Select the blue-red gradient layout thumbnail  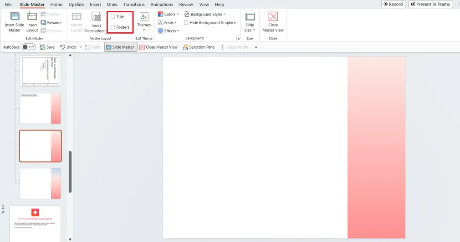[40, 183]
